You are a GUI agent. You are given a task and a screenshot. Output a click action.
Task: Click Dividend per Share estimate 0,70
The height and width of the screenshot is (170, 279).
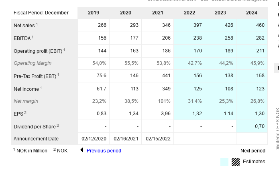[260, 126]
